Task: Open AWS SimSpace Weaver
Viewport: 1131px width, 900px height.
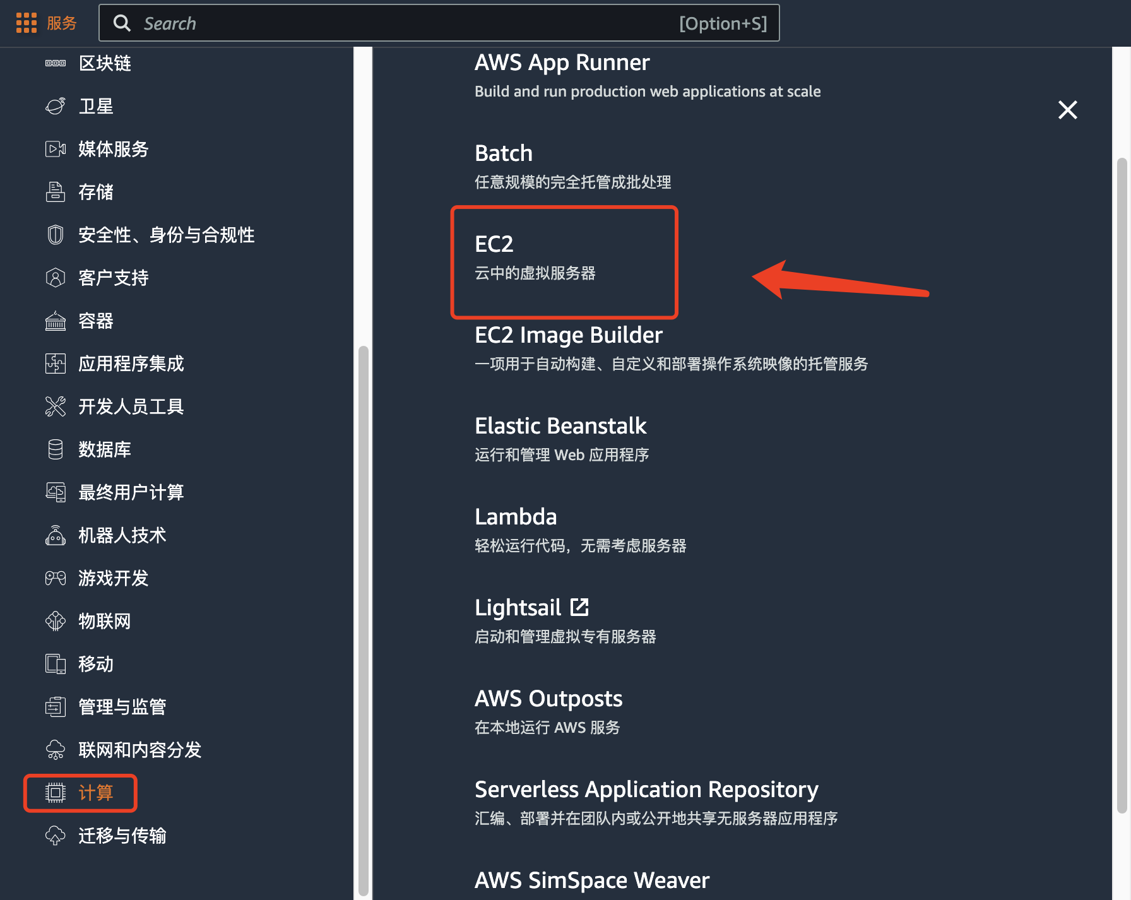Action: point(592,880)
